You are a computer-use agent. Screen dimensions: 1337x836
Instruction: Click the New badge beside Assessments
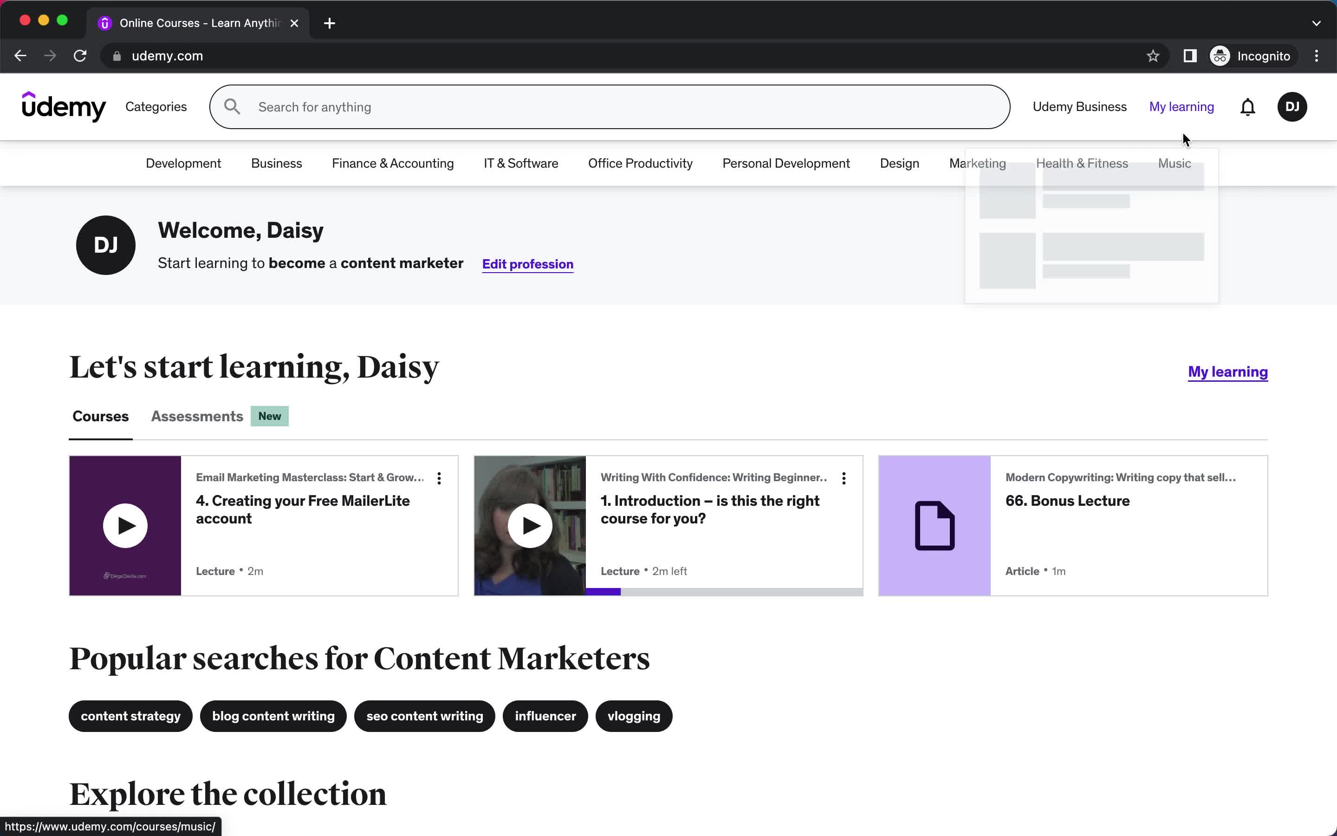tap(270, 416)
